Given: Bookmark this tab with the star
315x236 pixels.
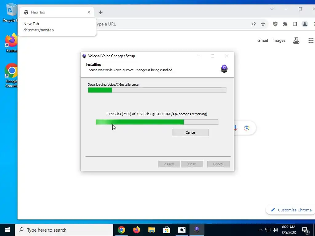Looking at the screenshot, I should point(263,24).
